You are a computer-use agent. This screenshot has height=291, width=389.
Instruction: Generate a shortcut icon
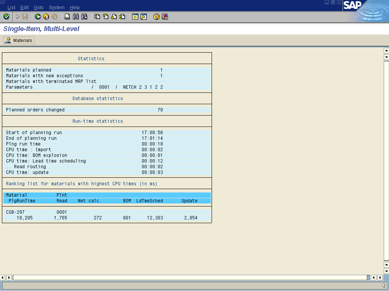[x=144, y=17]
